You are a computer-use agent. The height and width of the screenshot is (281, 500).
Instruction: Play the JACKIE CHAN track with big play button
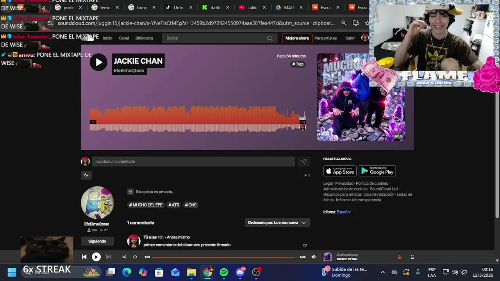point(98,62)
